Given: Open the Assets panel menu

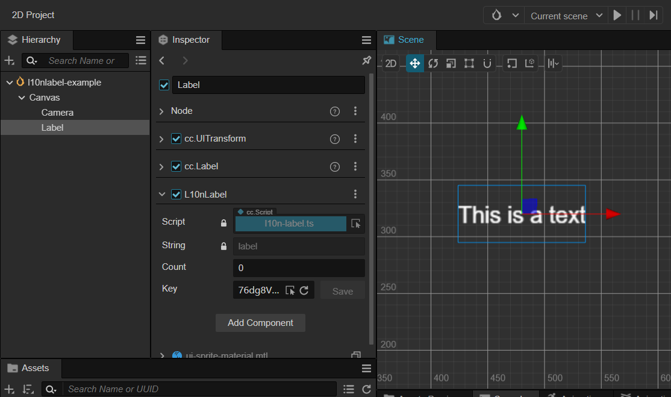Looking at the screenshot, I should click(x=366, y=368).
